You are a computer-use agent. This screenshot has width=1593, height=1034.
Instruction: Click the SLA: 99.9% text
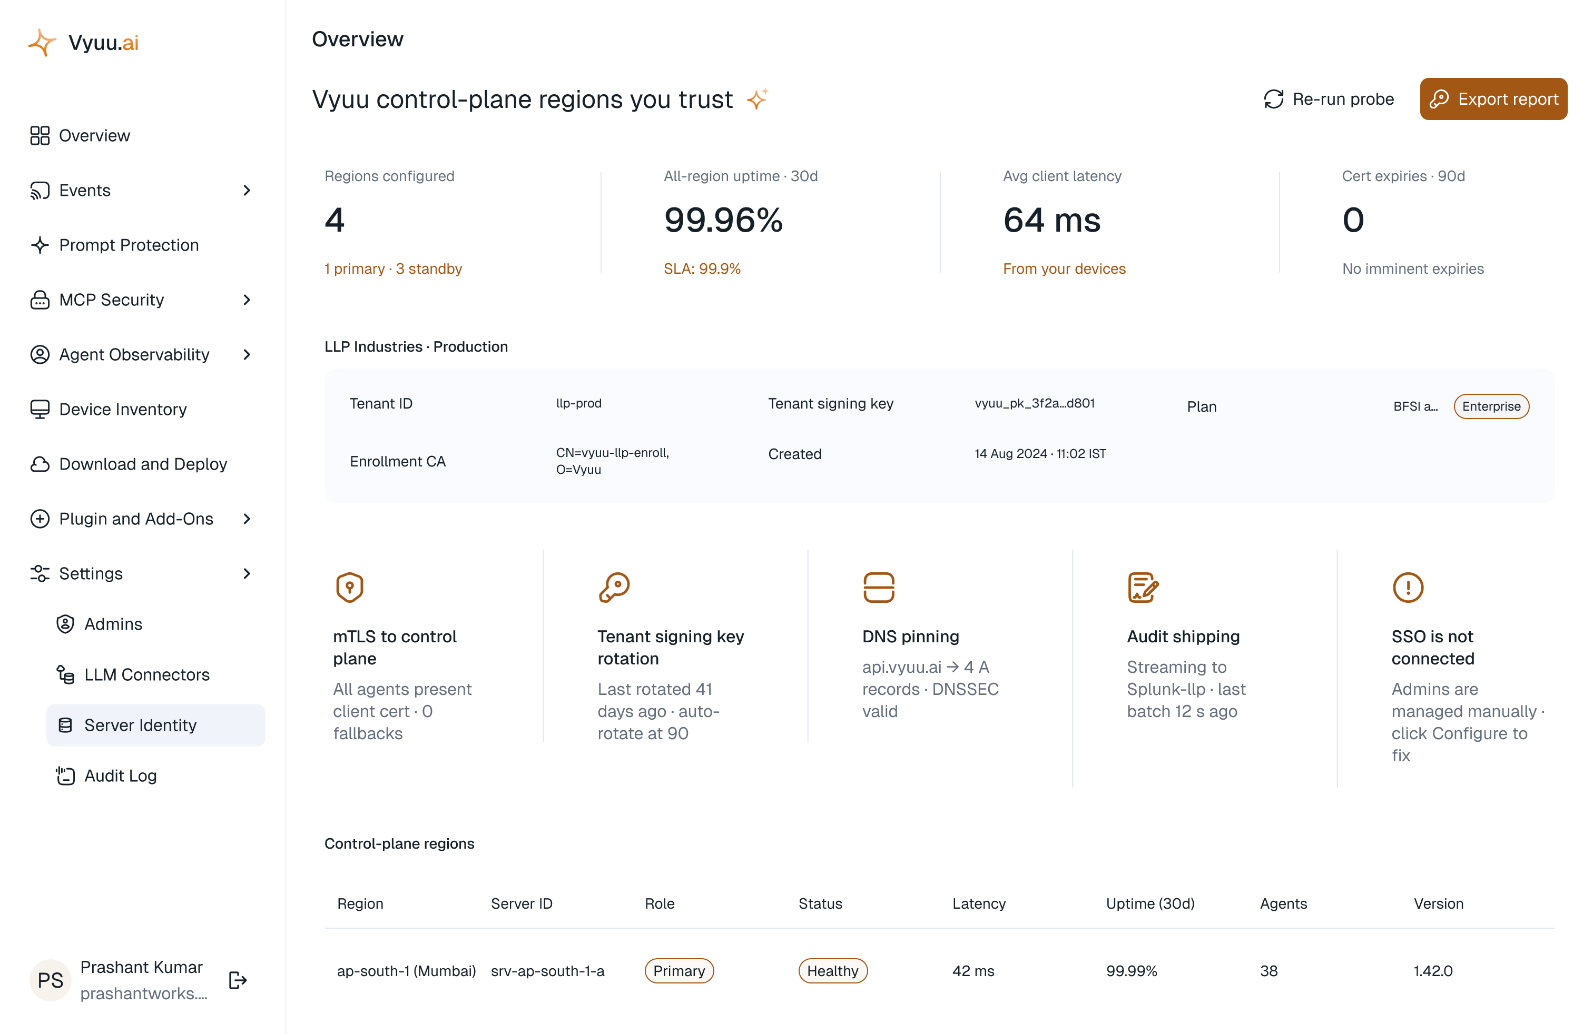(702, 269)
